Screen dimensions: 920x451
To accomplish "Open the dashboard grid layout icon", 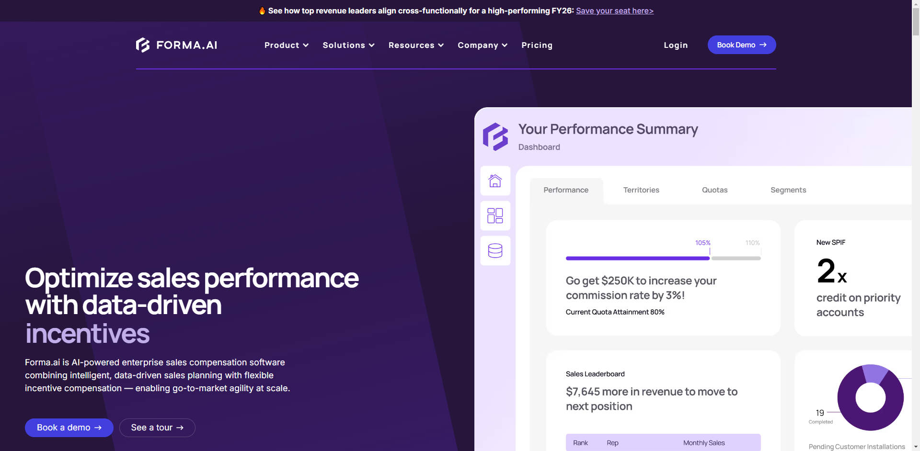I will point(495,215).
